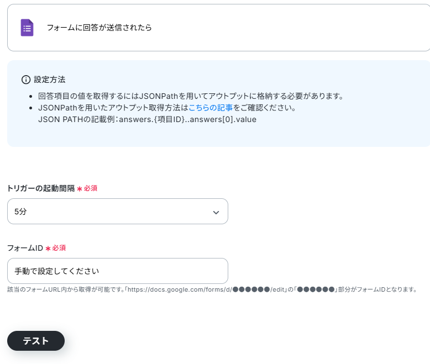The width and height of the screenshot is (430, 364).
Task: Click the トリガーの起動間隔 field label
Action: (41, 188)
